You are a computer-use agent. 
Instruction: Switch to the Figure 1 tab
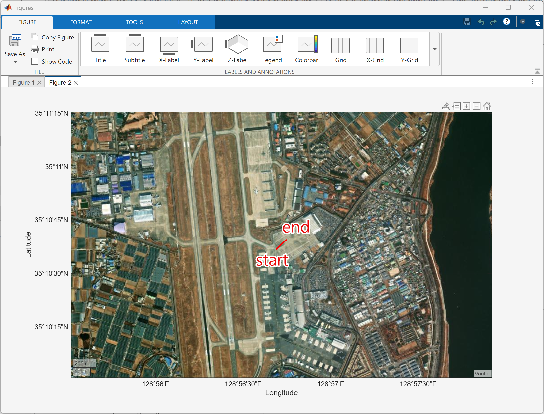pyautogui.click(x=24, y=83)
